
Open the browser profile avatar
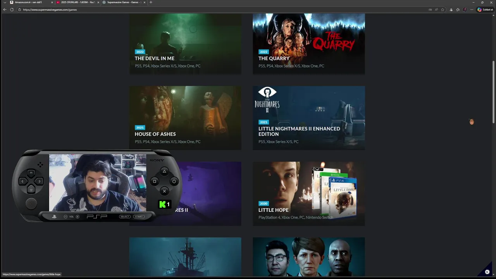tap(465, 10)
